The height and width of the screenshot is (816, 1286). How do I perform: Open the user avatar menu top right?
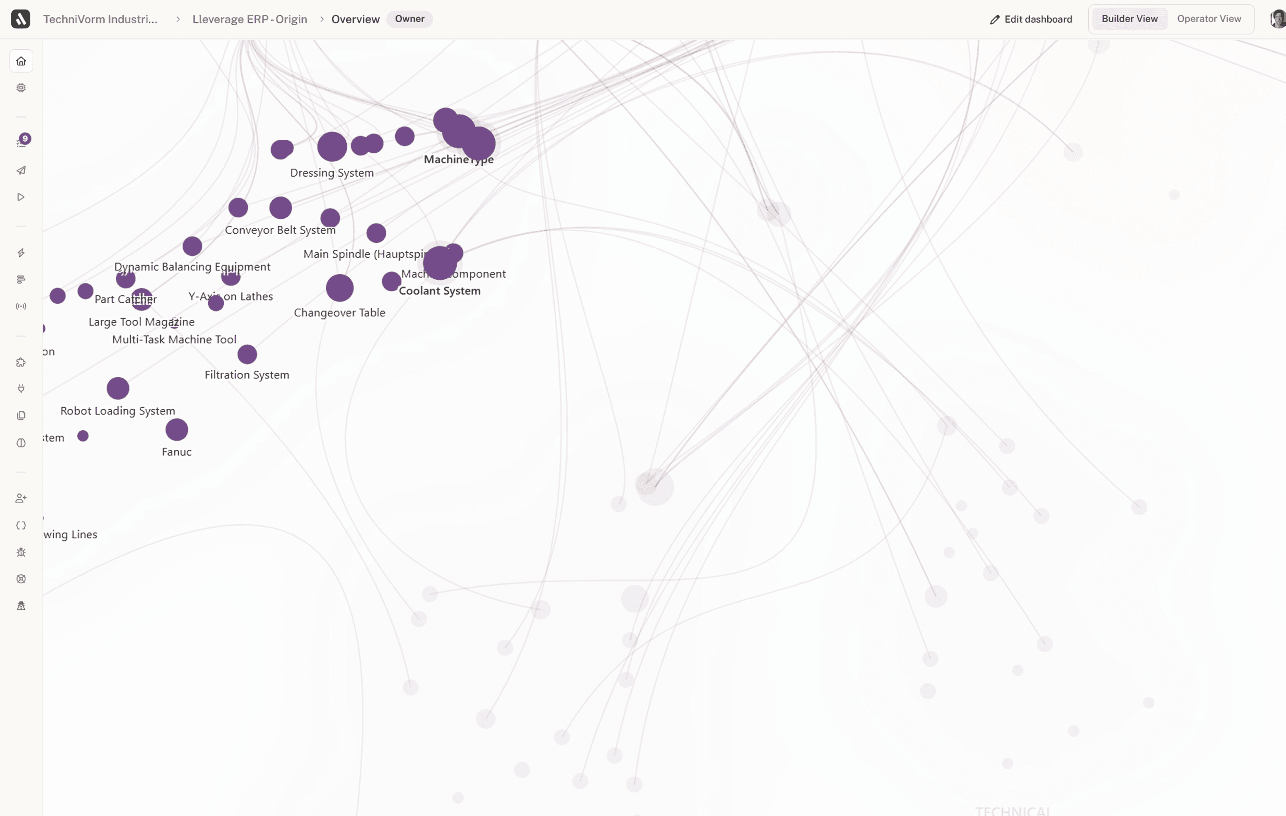click(x=1277, y=19)
